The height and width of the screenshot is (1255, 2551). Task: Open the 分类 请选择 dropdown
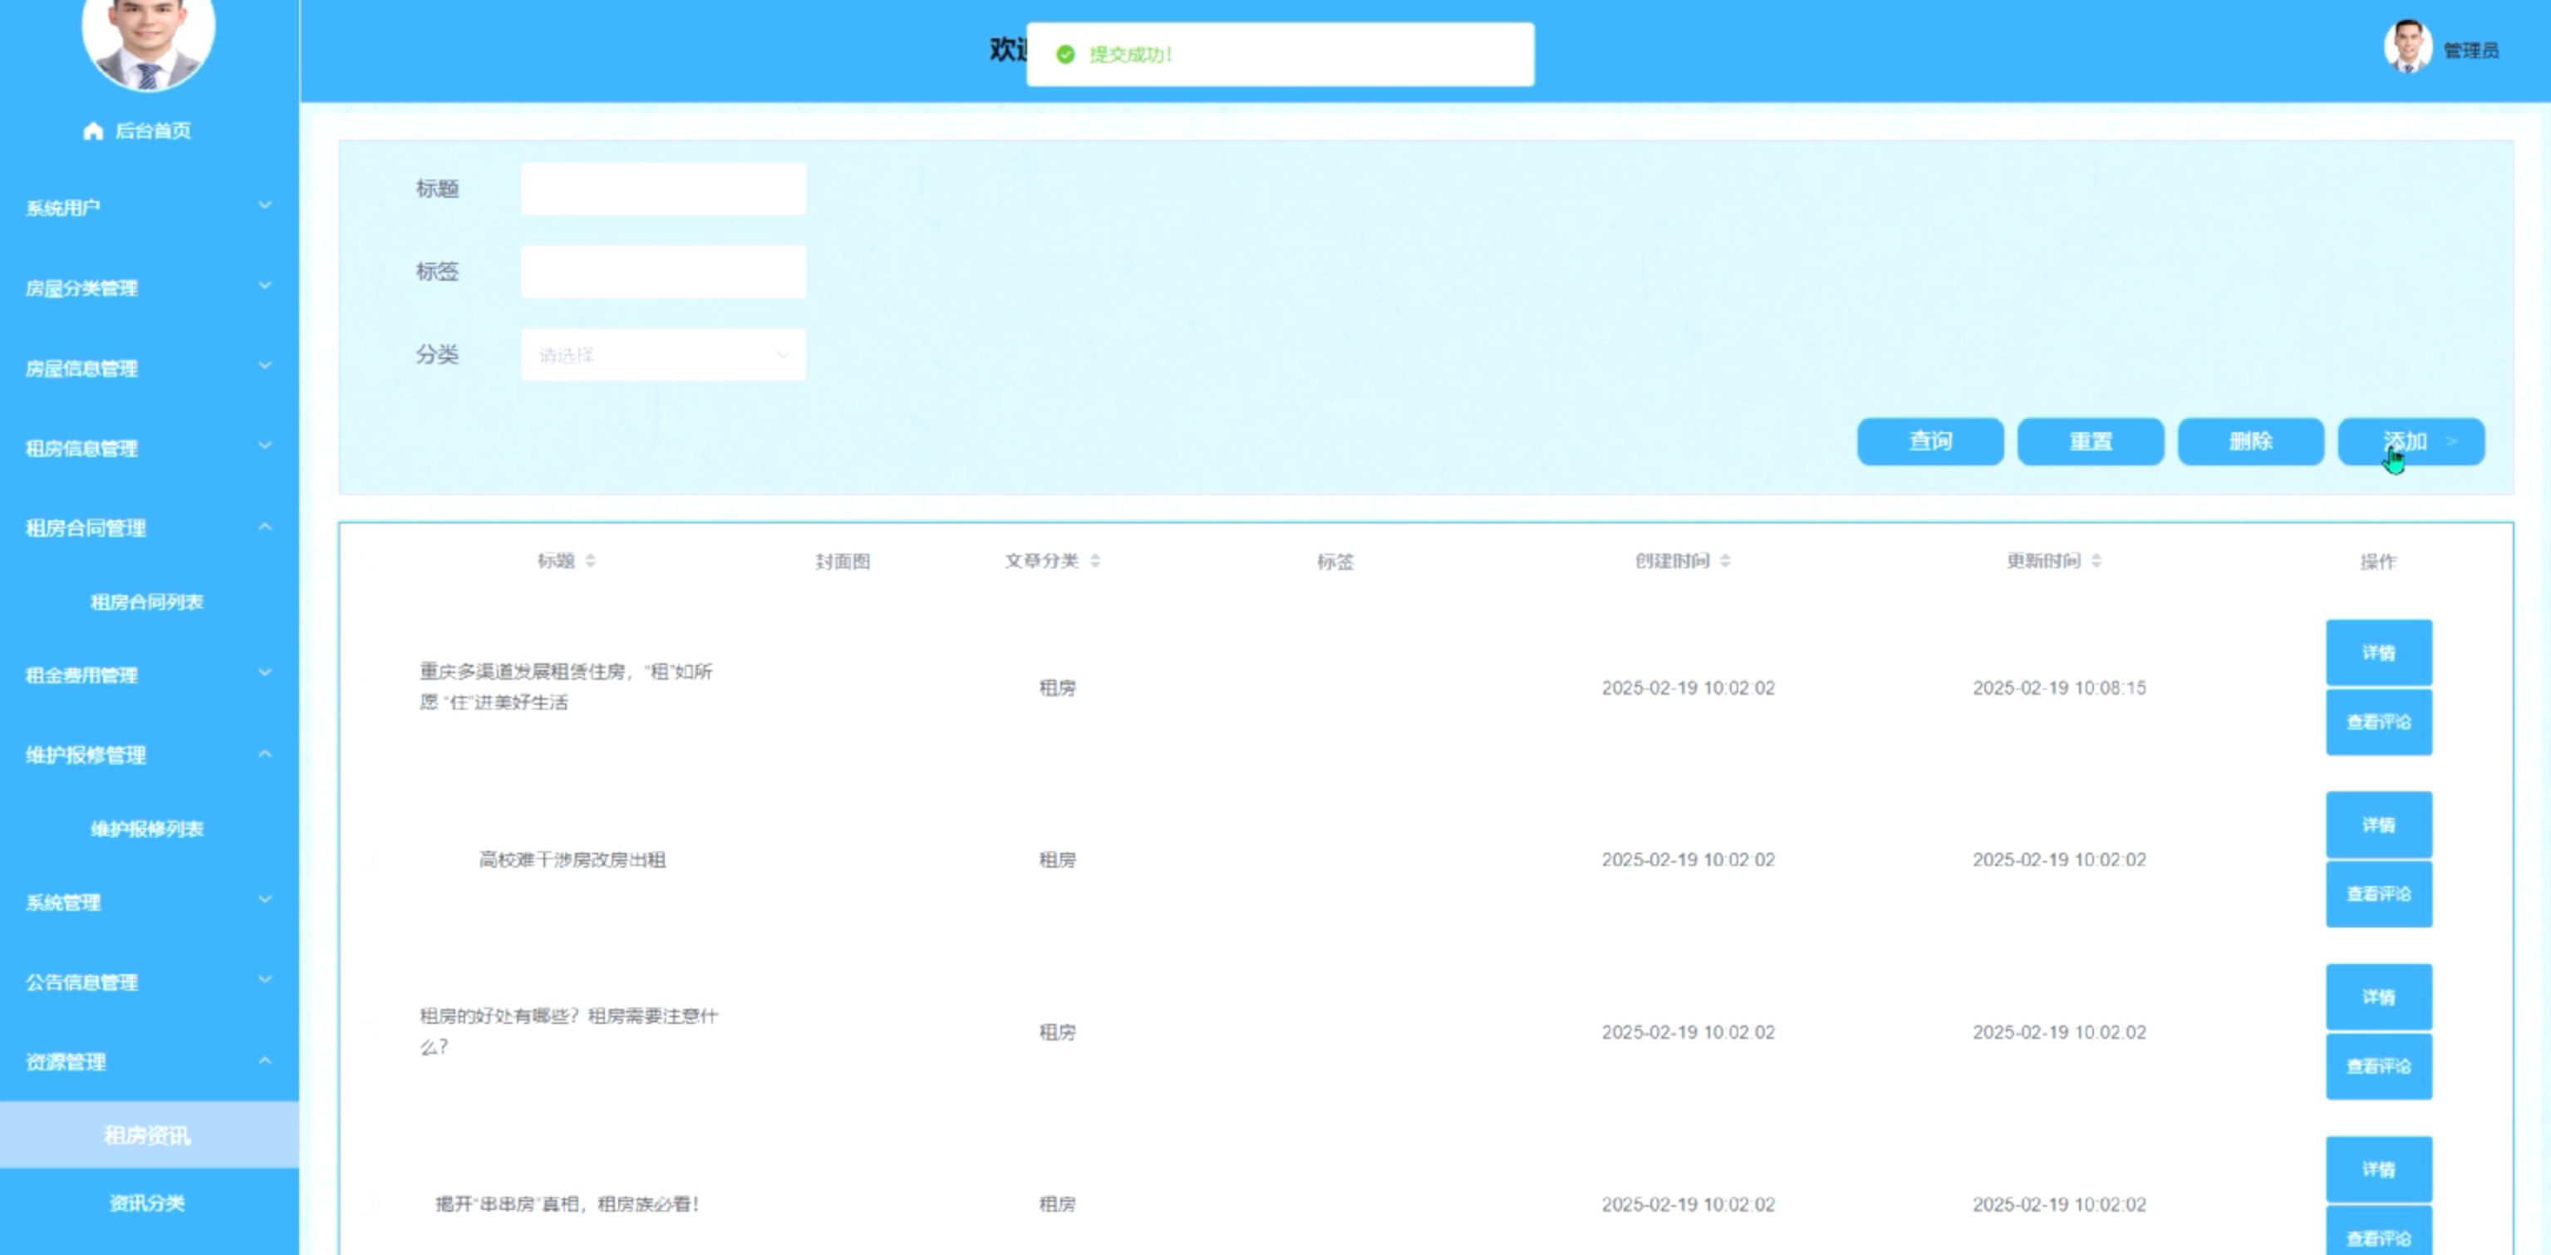coord(662,355)
